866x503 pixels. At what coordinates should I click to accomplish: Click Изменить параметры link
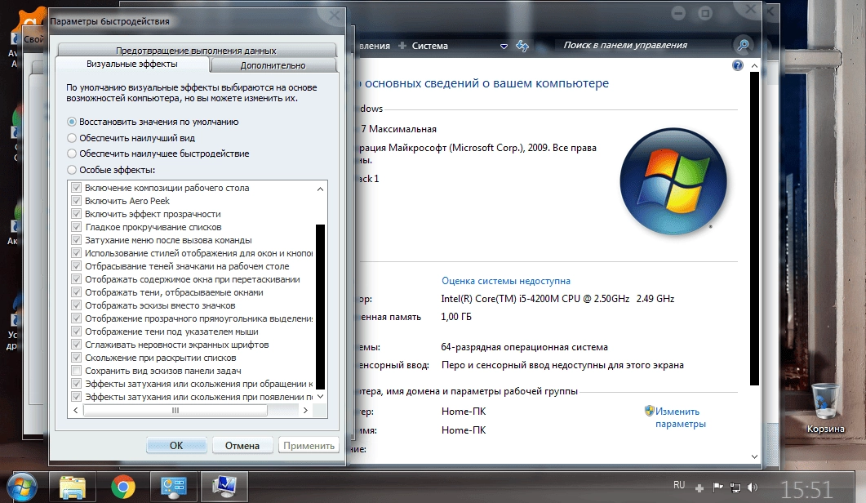click(x=681, y=417)
